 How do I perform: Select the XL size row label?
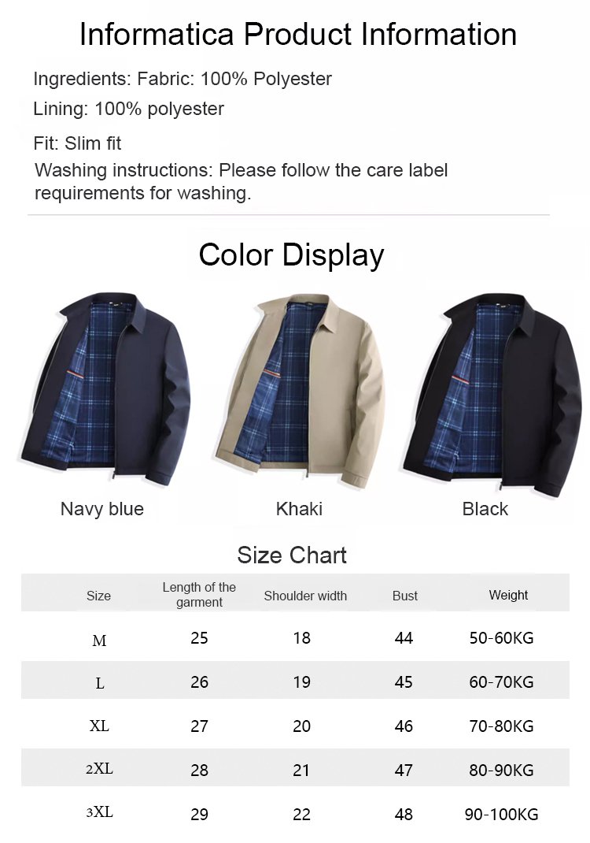point(99,726)
